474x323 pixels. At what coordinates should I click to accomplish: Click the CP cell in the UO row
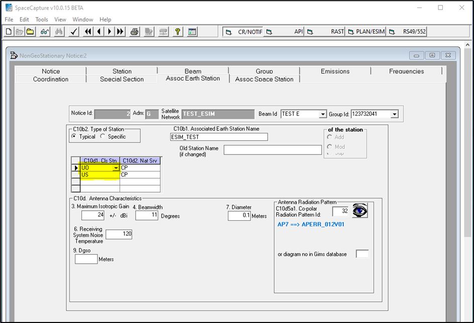(x=140, y=168)
